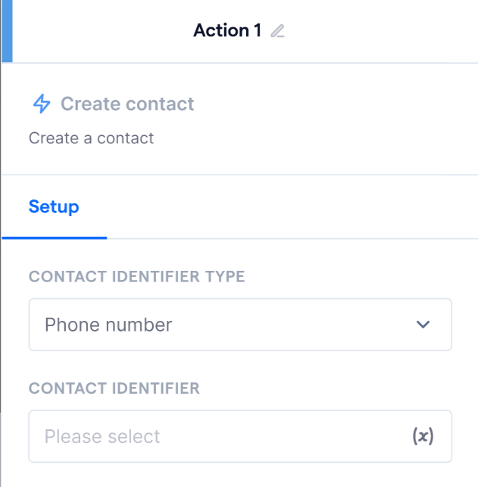Click the lightning bolt icon beside Create contact

42,104
